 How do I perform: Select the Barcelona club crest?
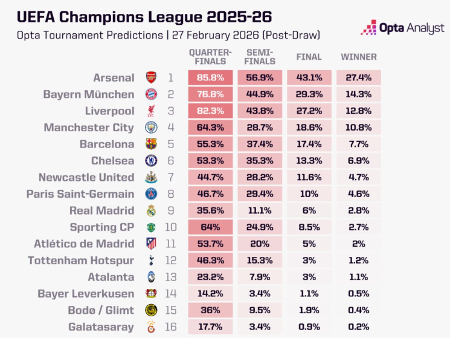click(150, 144)
